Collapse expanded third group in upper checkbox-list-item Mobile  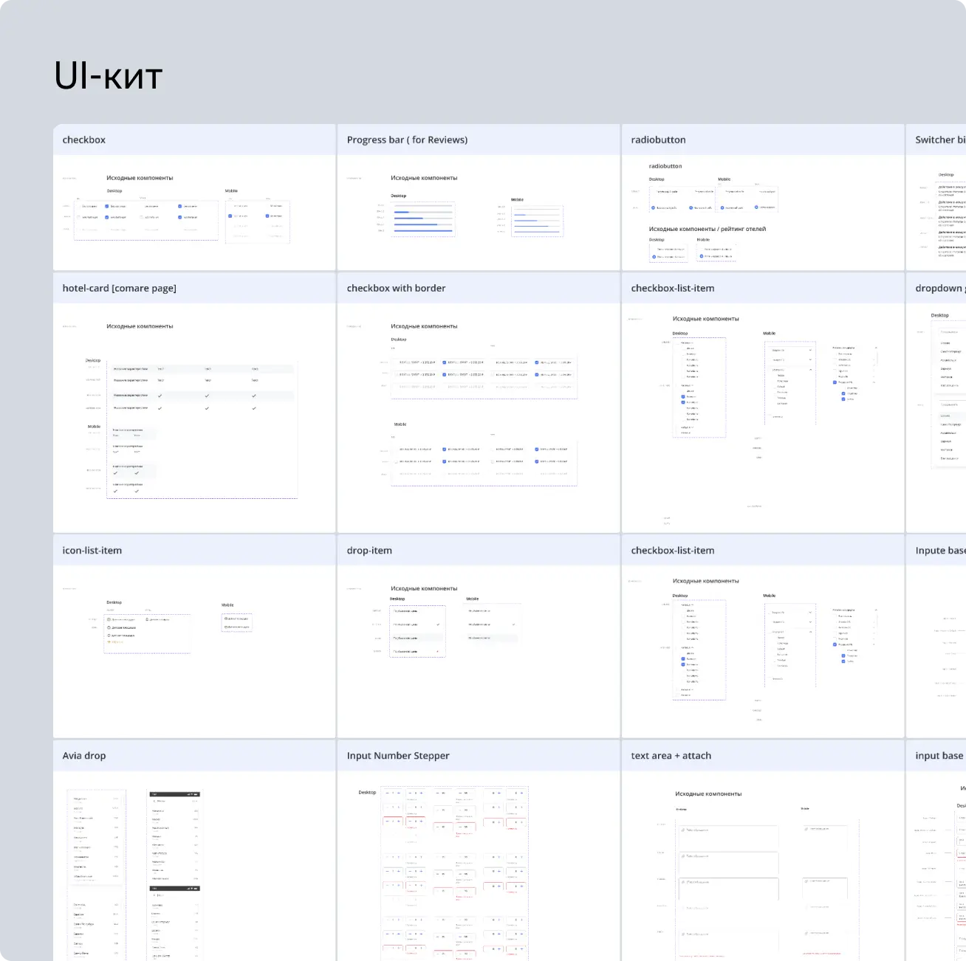tap(810, 370)
